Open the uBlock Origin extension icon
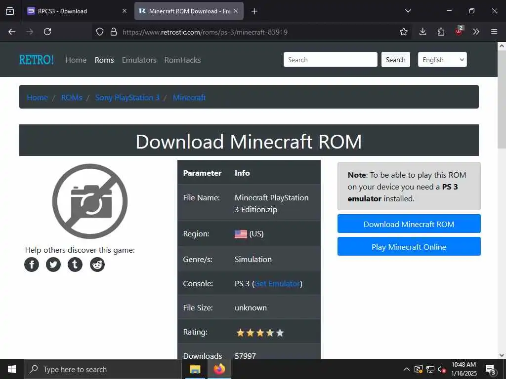The height and width of the screenshot is (379, 506). click(x=459, y=31)
